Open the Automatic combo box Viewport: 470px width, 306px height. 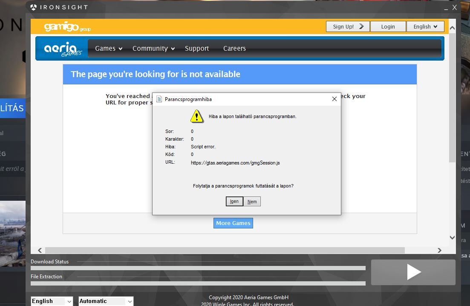(x=106, y=301)
